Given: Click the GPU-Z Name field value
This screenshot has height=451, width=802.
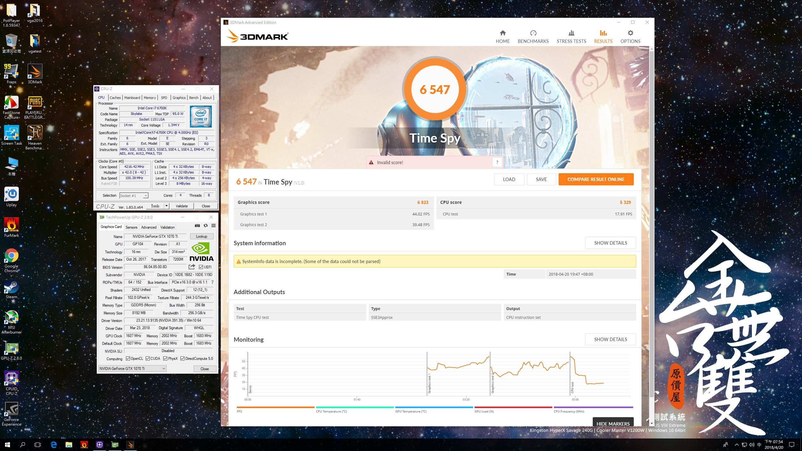Looking at the screenshot, I should point(155,236).
